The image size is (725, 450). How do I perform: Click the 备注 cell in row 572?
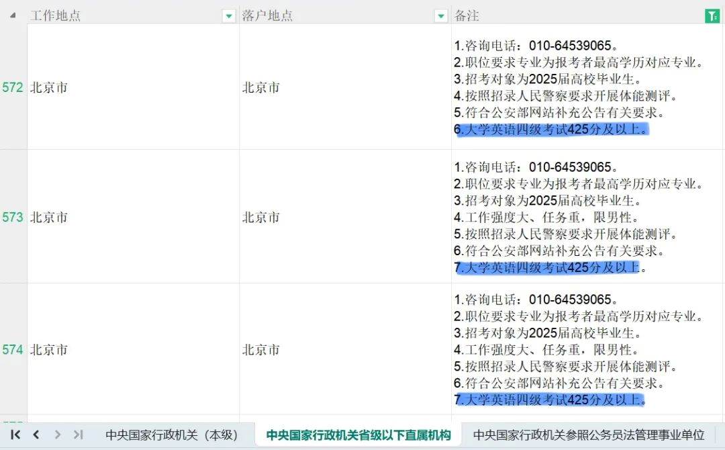(587, 87)
